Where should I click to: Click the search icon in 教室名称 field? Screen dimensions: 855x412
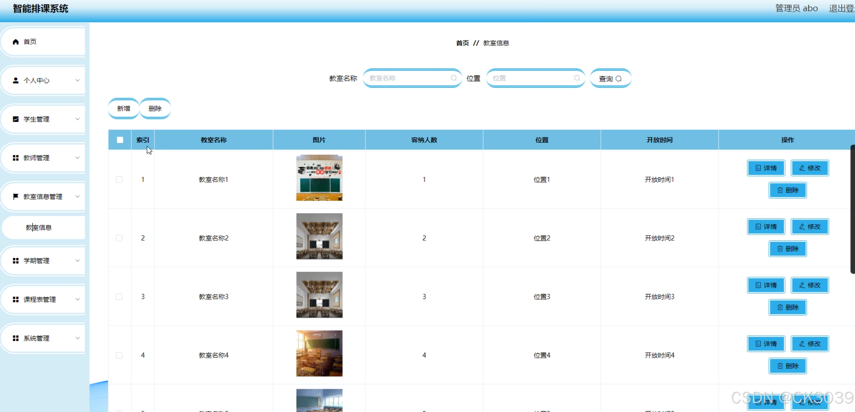point(454,78)
